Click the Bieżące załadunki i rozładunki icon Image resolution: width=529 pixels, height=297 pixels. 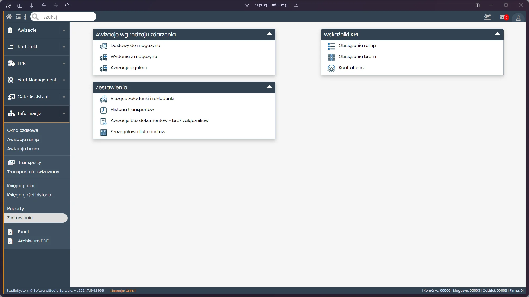point(103,99)
